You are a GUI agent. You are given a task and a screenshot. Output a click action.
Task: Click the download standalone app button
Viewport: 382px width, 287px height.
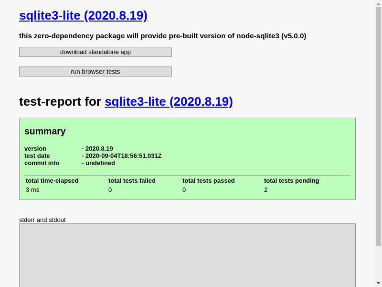coord(95,52)
